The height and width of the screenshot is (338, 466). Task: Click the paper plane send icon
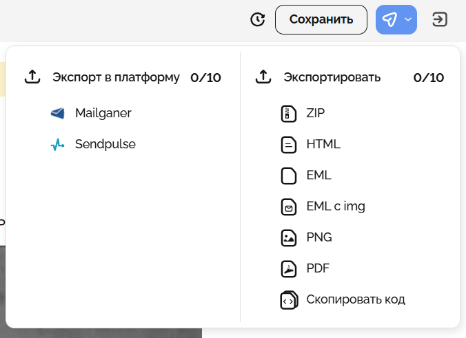pyautogui.click(x=389, y=19)
